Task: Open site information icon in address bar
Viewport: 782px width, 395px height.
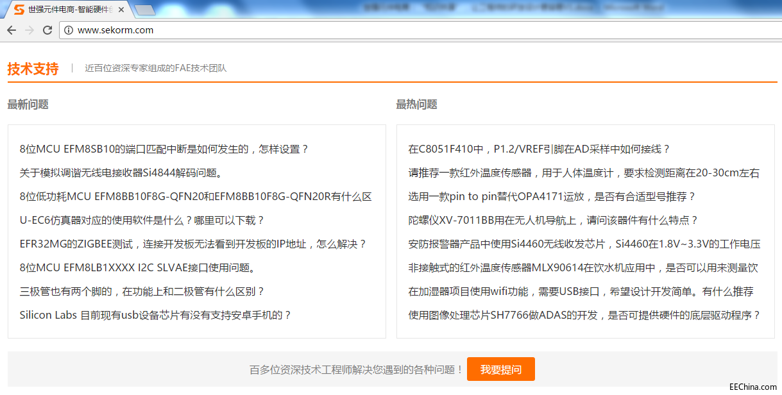Action: pyautogui.click(x=68, y=30)
